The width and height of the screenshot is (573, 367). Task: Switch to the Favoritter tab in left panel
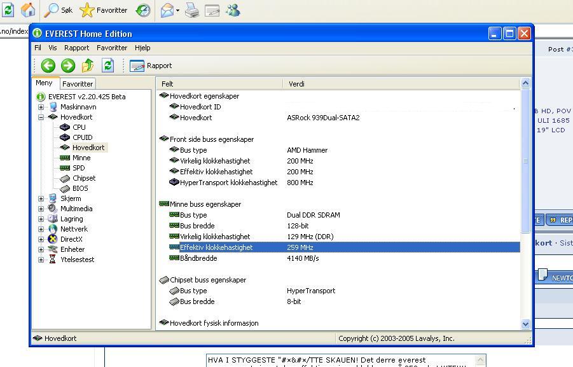(x=78, y=84)
